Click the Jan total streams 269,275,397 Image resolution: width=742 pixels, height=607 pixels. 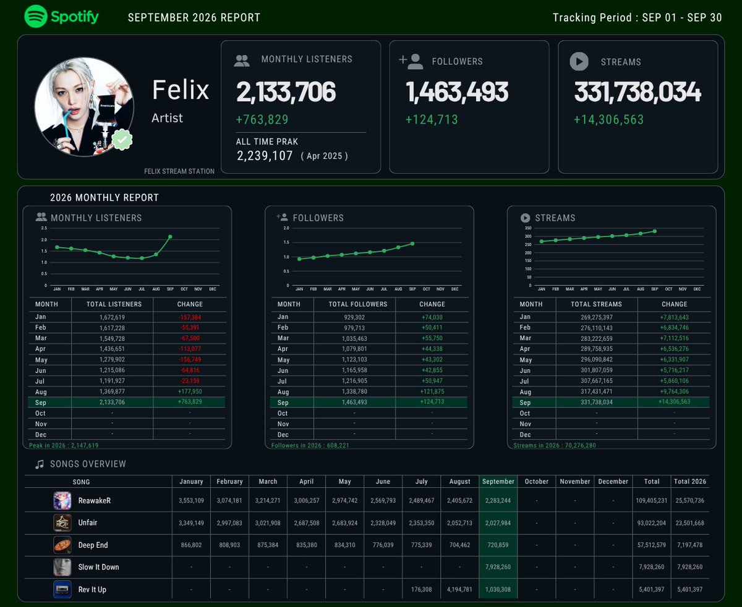(598, 317)
